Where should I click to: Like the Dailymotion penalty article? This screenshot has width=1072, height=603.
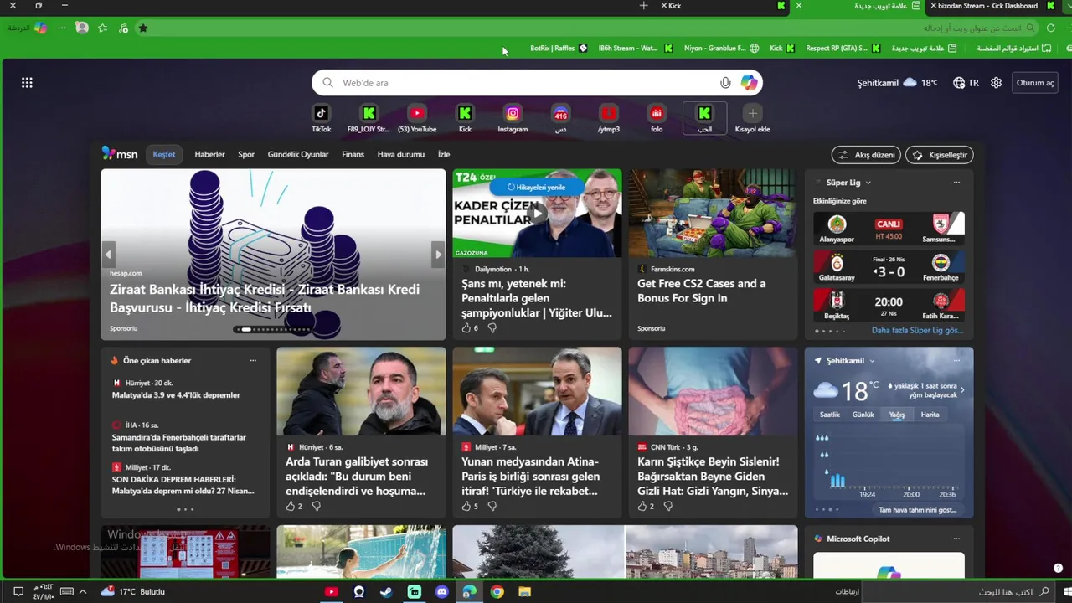466,328
